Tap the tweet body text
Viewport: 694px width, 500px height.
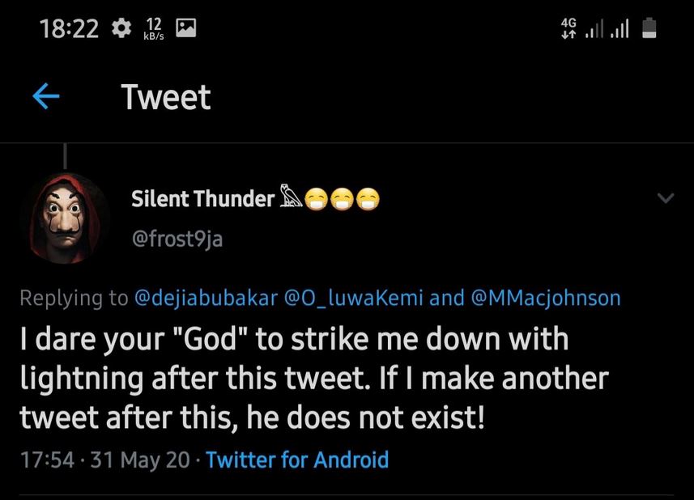316,379
